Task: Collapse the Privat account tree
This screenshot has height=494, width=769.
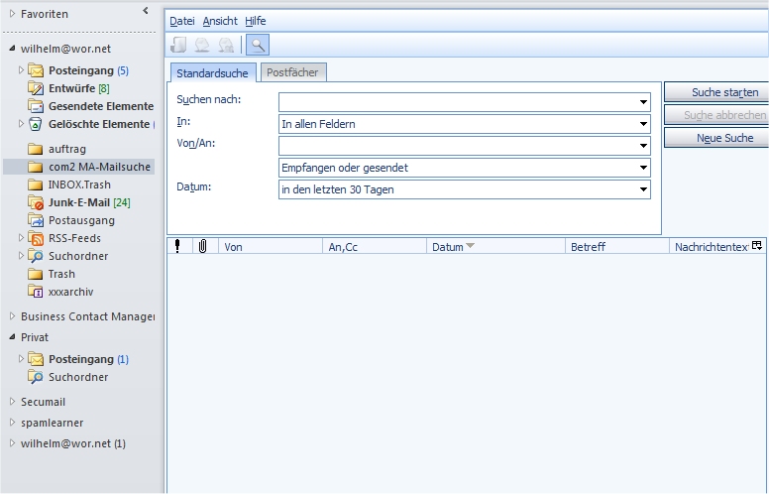Action: coord(12,337)
